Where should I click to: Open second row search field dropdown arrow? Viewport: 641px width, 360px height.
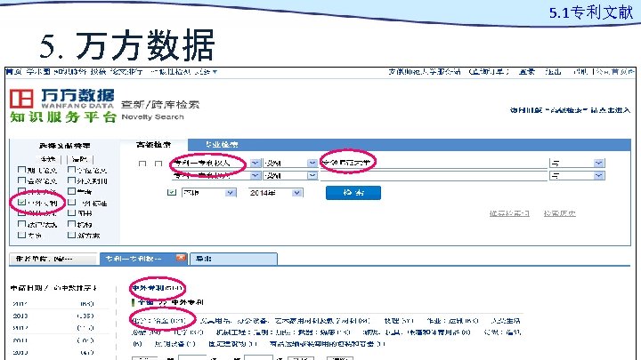coord(256,175)
